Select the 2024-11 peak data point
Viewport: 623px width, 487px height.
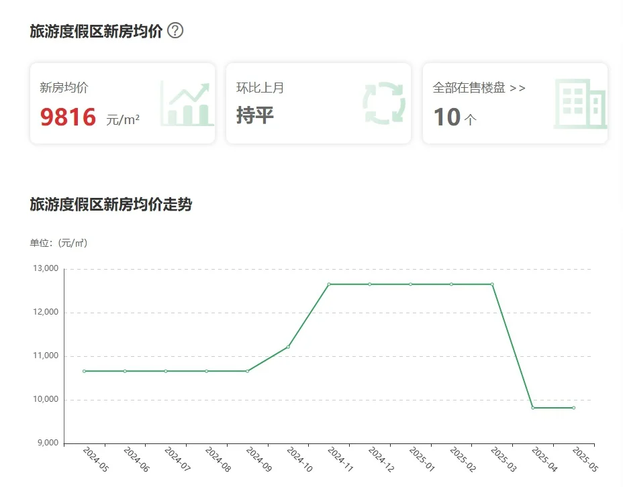329,284
